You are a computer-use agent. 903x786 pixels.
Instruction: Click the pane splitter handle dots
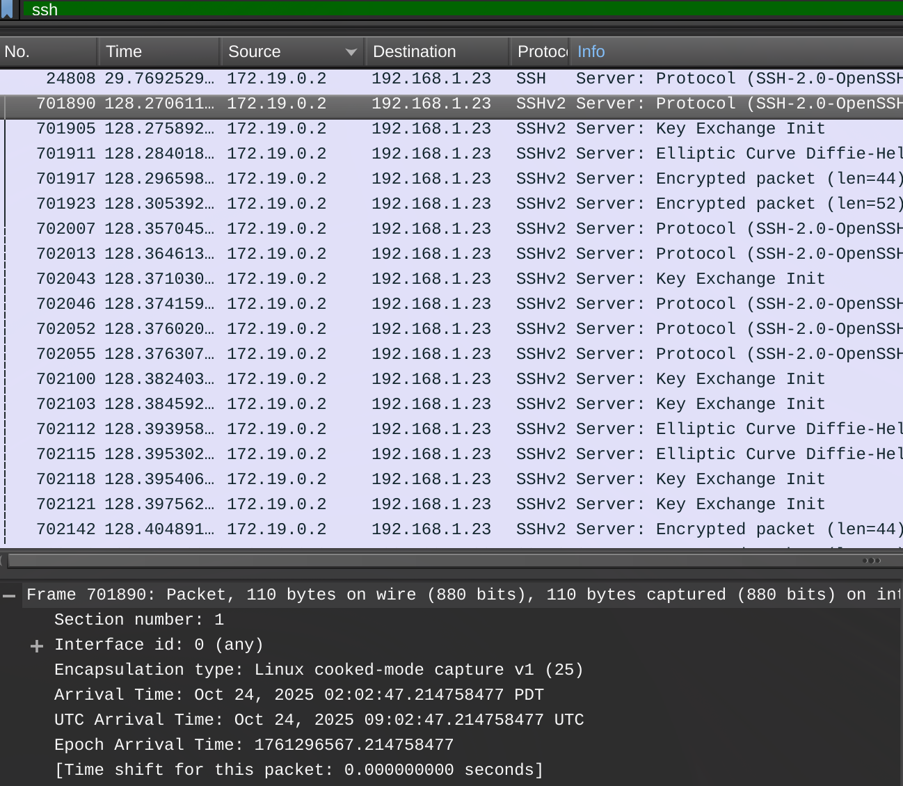click(871, 561)
